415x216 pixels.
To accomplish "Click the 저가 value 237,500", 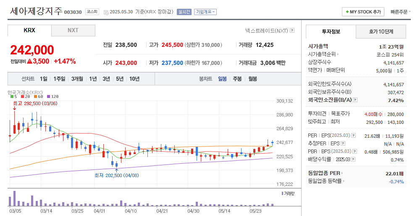I will click(172, 63).
